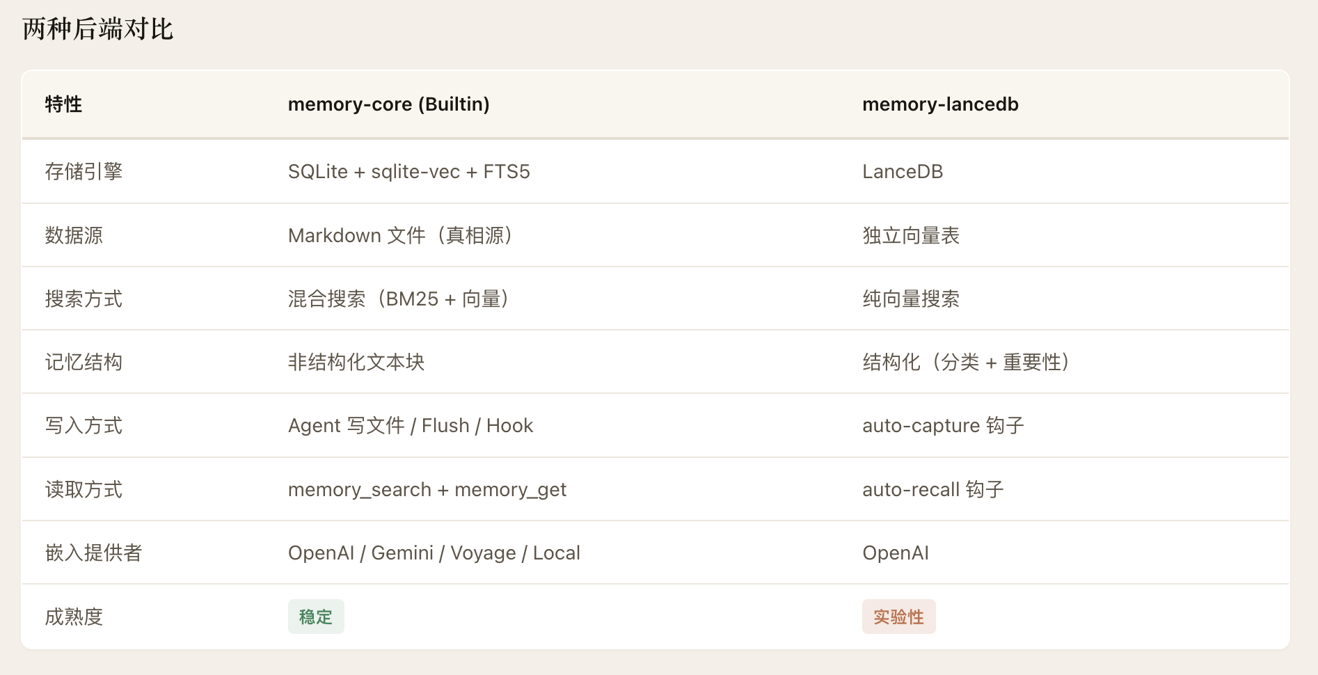Click the auto-capture 钩子 cell

[x=943, y=425]
